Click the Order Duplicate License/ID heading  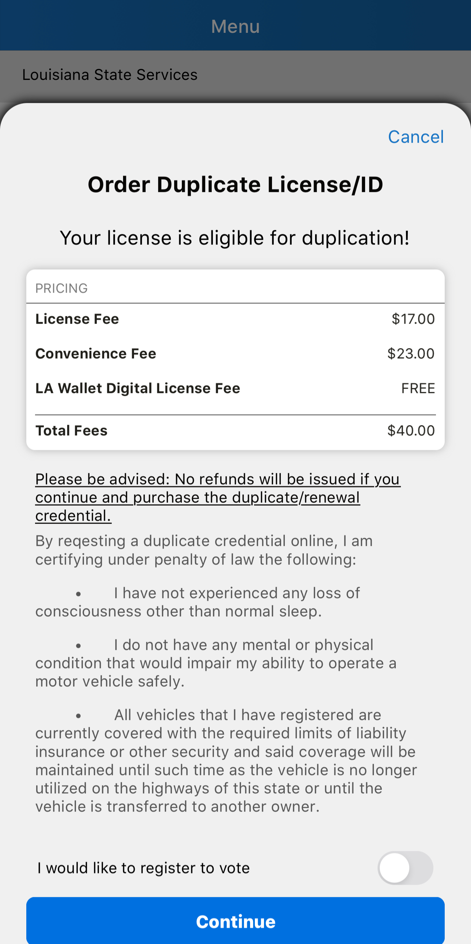point(235,184)
